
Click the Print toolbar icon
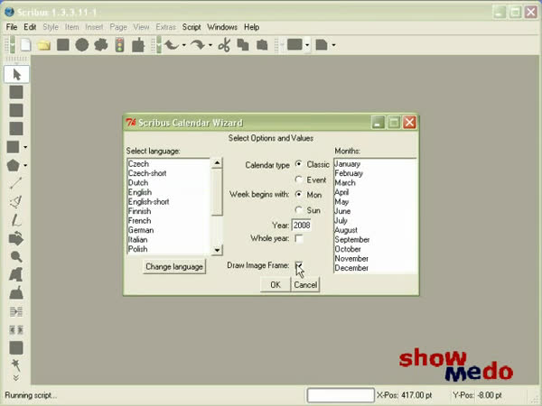(101, 45)
